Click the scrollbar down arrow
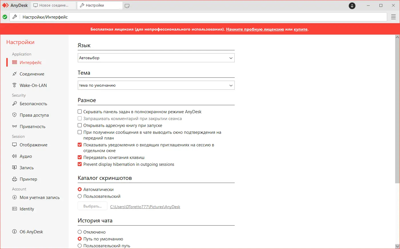Image resolution: width=400 pixels, height=249 pixels. [x=397, y=246]
